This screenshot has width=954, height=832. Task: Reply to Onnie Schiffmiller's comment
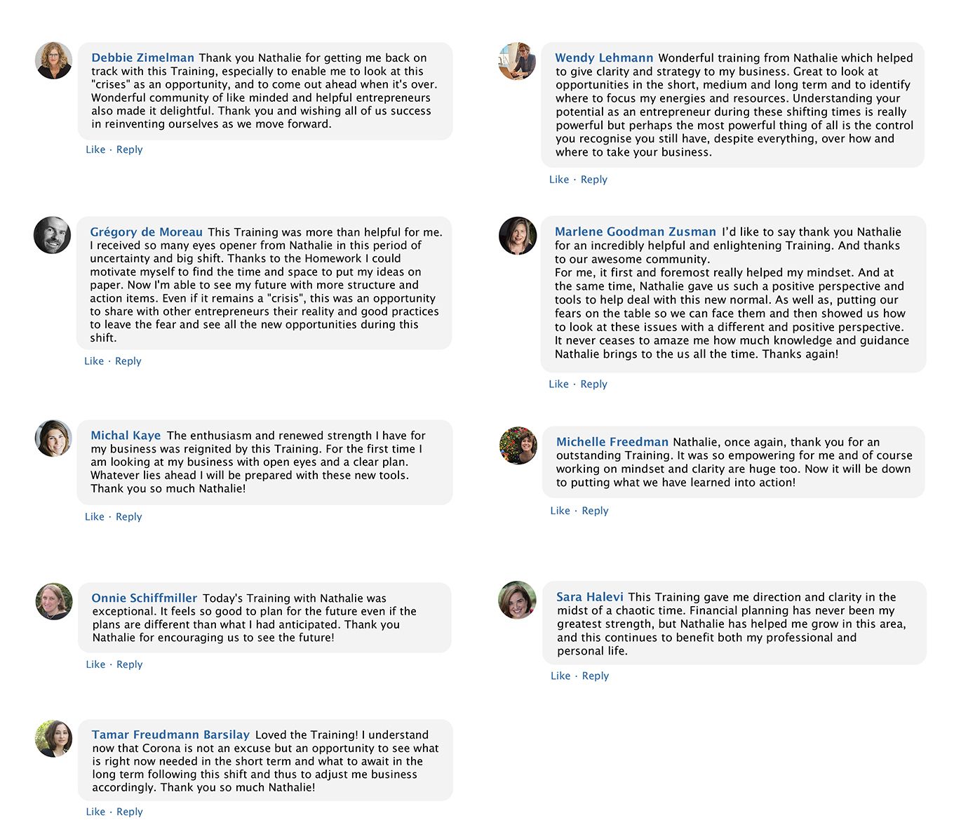(x=130, y=664)
